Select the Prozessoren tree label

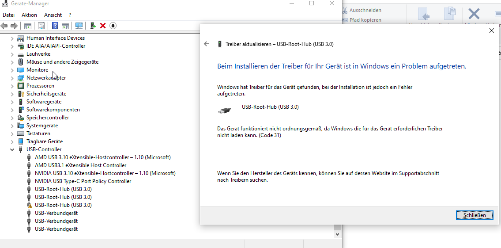(x=40, y=86)
